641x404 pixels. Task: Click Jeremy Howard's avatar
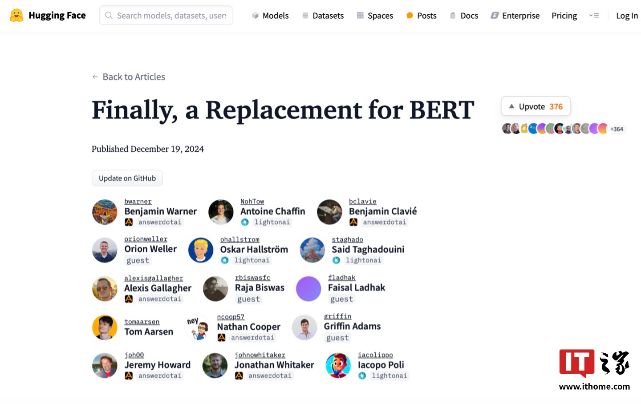coord(105,365)
